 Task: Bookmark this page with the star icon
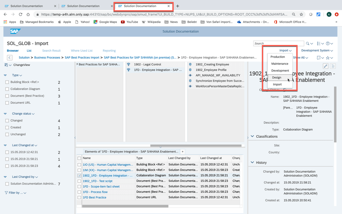[x=301, y=15]
